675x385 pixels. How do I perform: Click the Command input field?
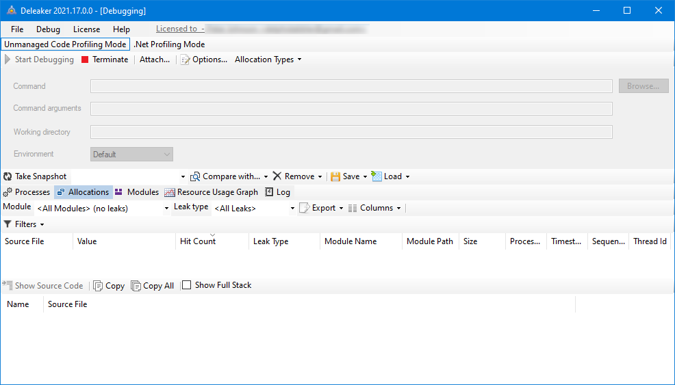(x=351, y=86)
